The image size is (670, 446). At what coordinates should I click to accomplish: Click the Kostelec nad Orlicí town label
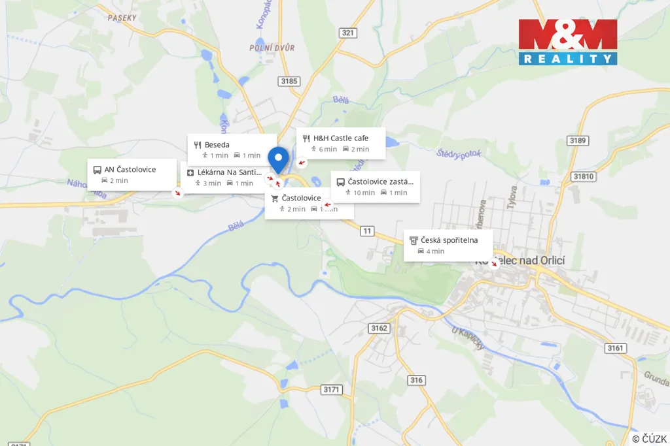click(x=520, y=260)
